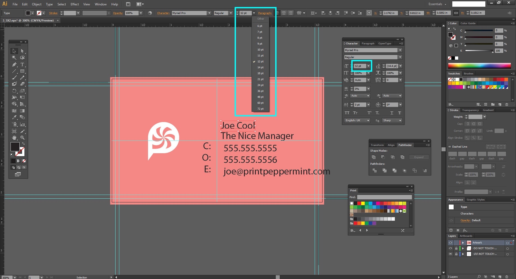
Task: Open the Effect menu
Action: point(75,4)
